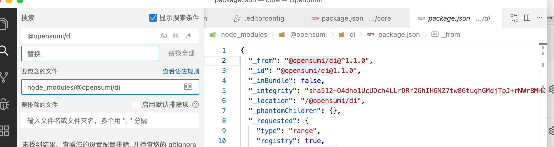554x147 pixels.
Task: Uncheck 显示搜索条件 checkbox
Action: pos(153,18)
